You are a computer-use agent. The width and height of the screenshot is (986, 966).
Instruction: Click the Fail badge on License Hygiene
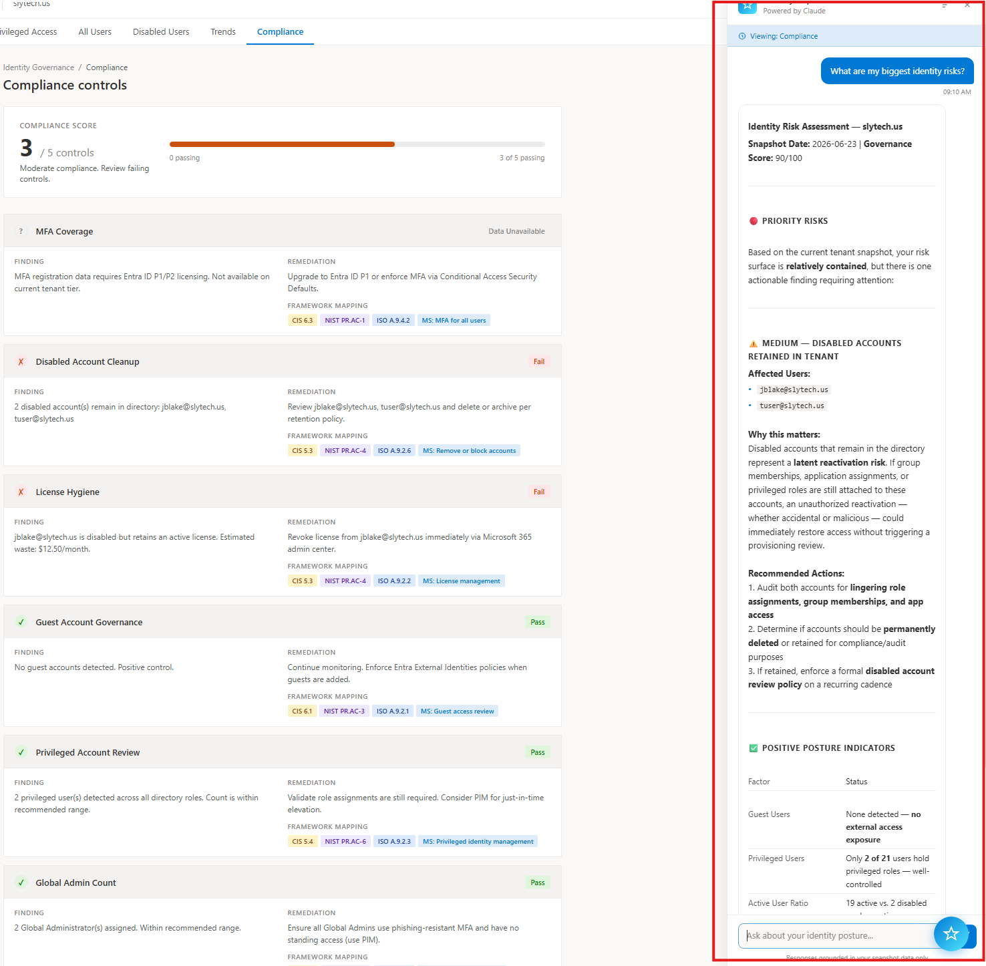pyautogui.click(x=539, y=492)
